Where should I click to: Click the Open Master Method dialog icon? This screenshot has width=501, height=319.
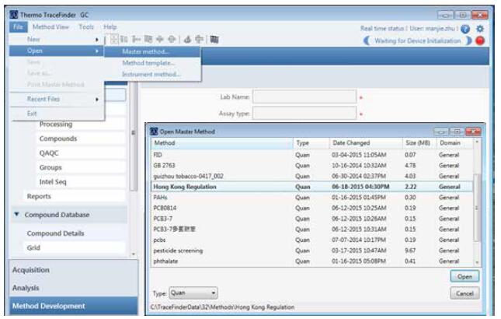[154, 131]
